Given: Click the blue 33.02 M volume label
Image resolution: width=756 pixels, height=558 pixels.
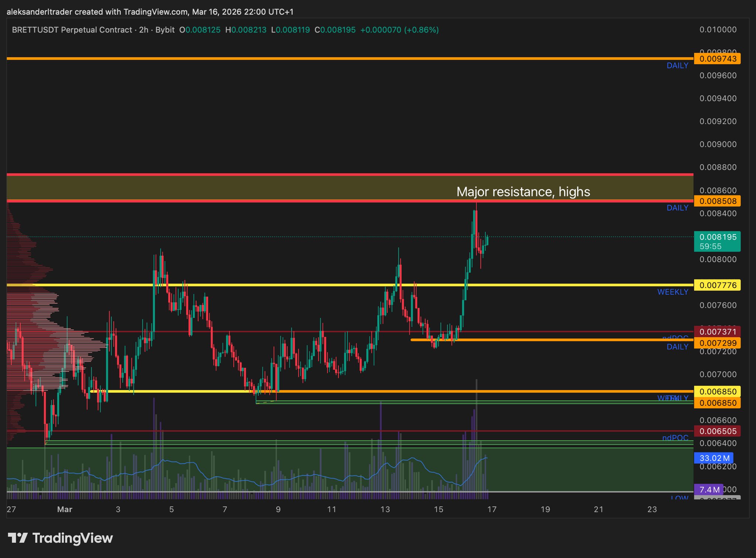Looking at the screenshot, I should click(x=714, y=458).
